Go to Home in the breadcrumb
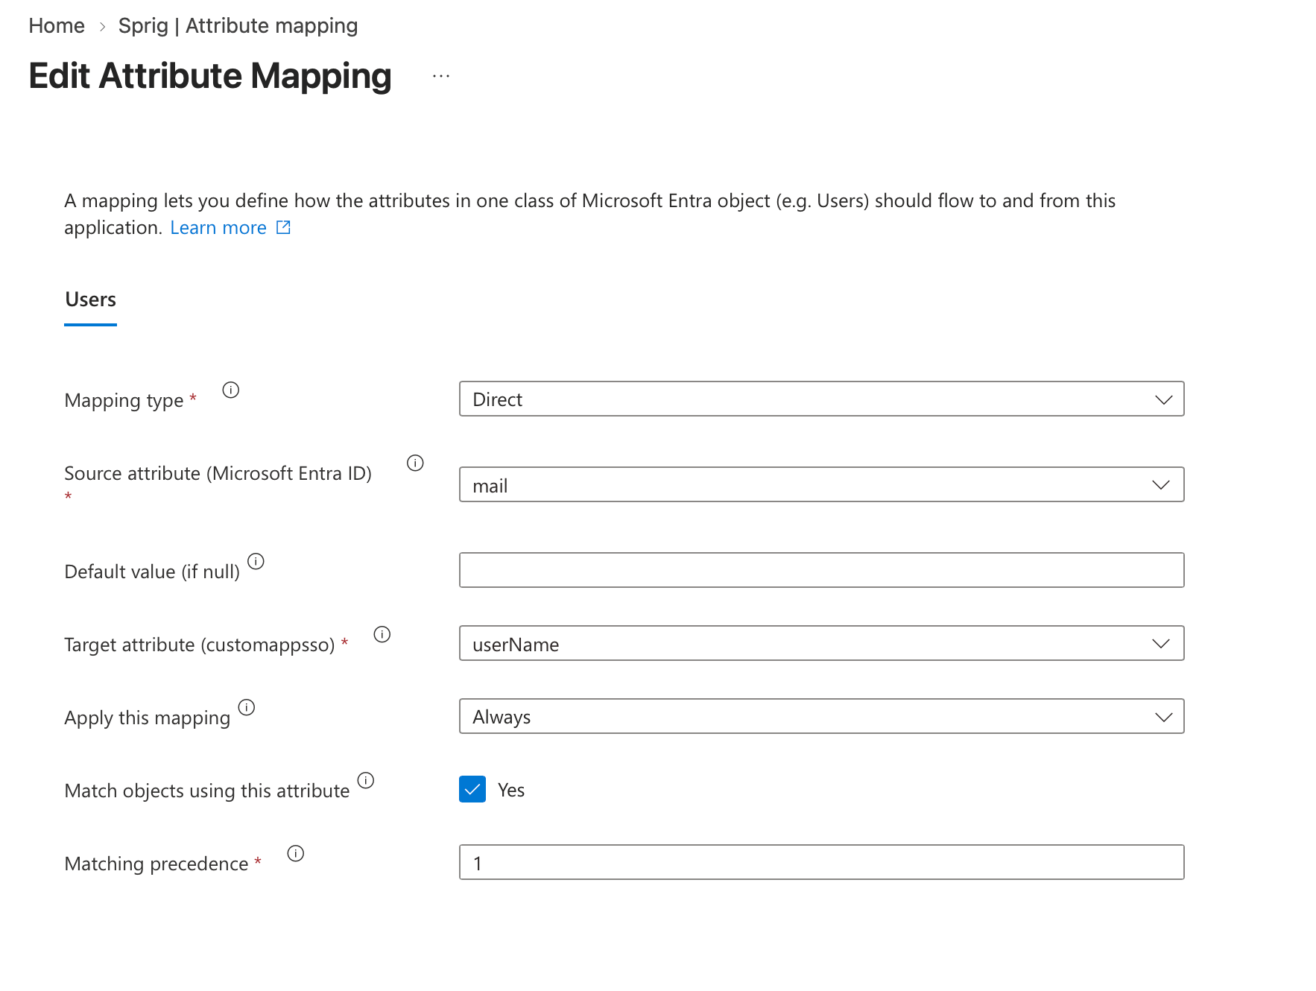The width and height of the screenshot is (1316, 991). [57, 25]
